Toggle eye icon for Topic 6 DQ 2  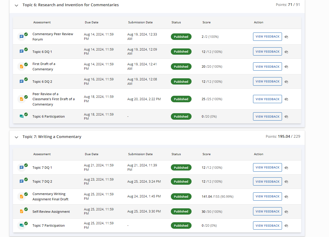pyautogui.click(x=286, y=82)
